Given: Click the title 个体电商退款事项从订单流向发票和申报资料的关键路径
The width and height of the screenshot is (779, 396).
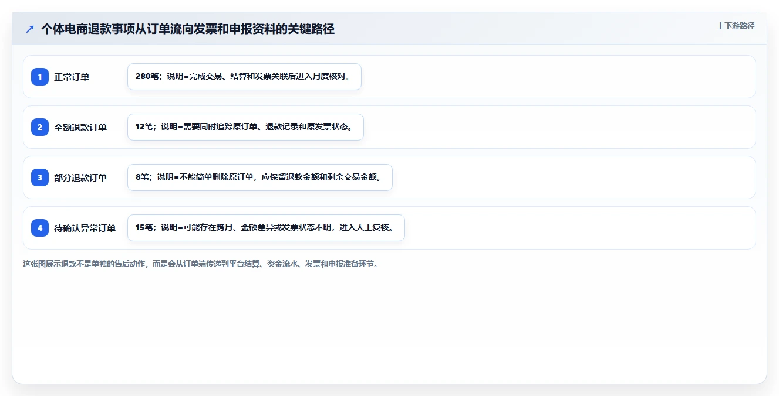Looking at the screenshot, I should tap(188, 29).
